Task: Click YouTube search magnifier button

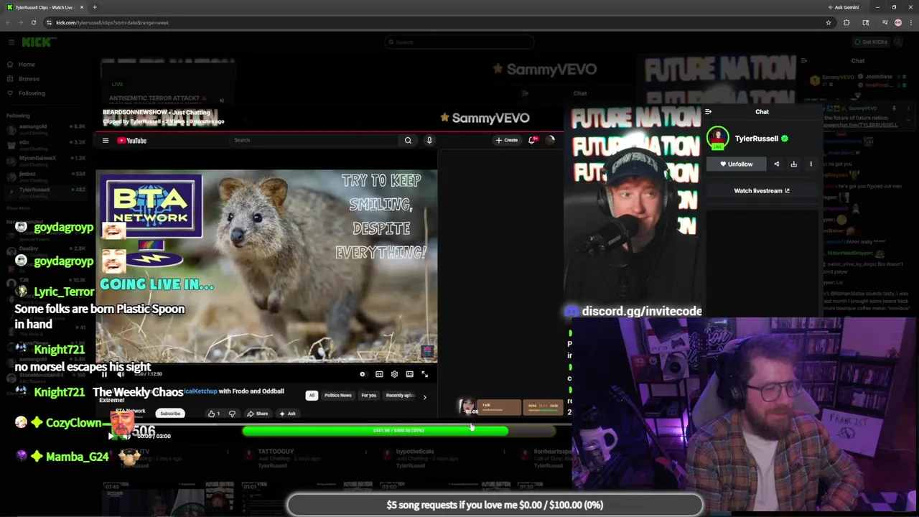Action: (408, 141)
